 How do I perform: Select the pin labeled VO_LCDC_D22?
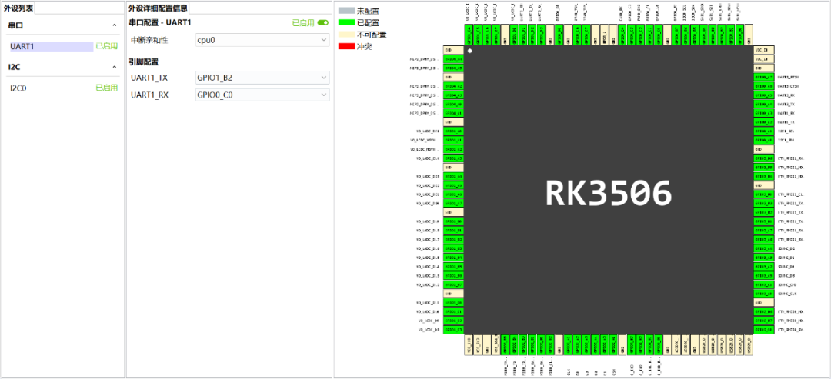[x=453, y=185]
